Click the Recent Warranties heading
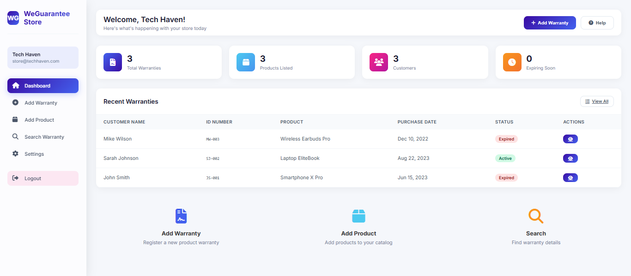 (x=131, y=101)
